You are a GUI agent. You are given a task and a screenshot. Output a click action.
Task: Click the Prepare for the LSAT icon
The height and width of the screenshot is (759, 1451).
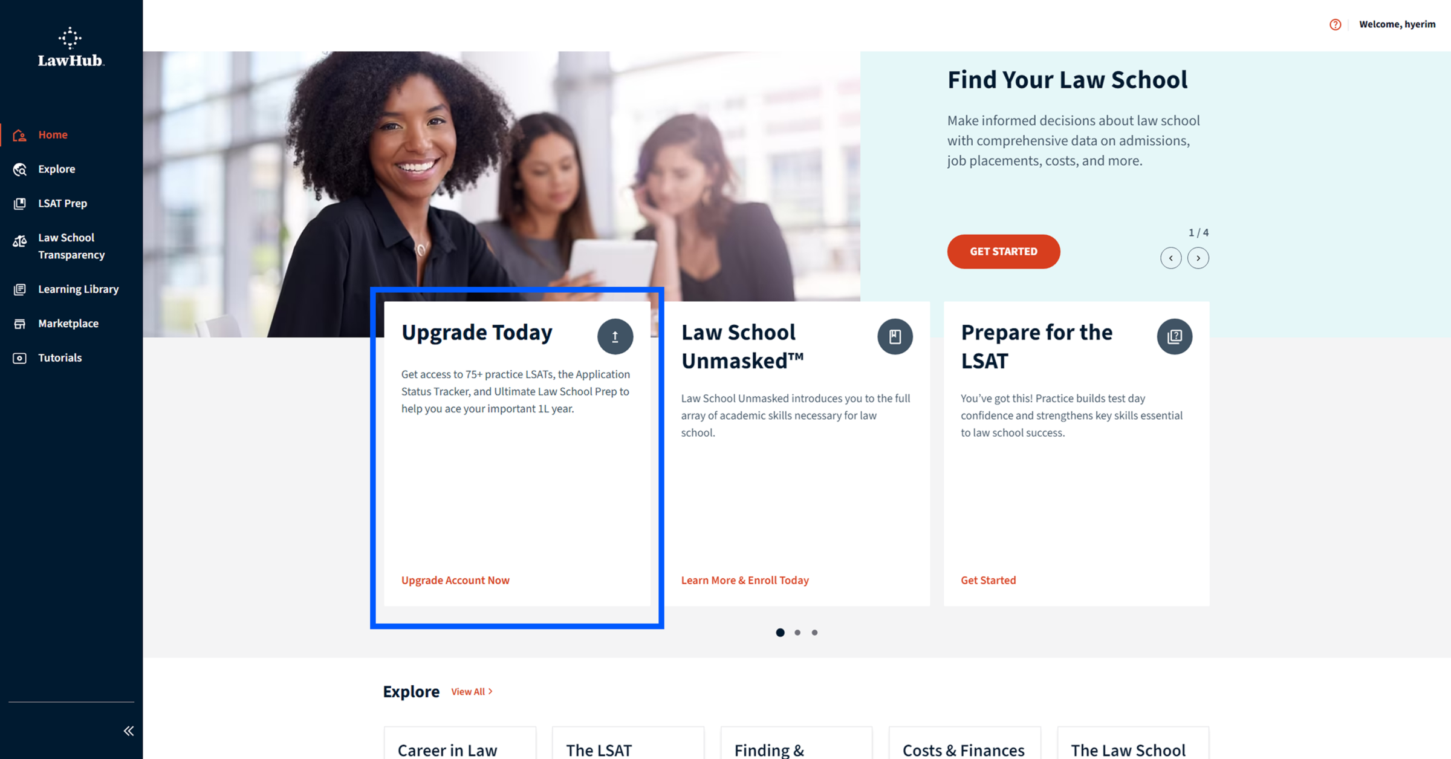[x=1174, y=336]
